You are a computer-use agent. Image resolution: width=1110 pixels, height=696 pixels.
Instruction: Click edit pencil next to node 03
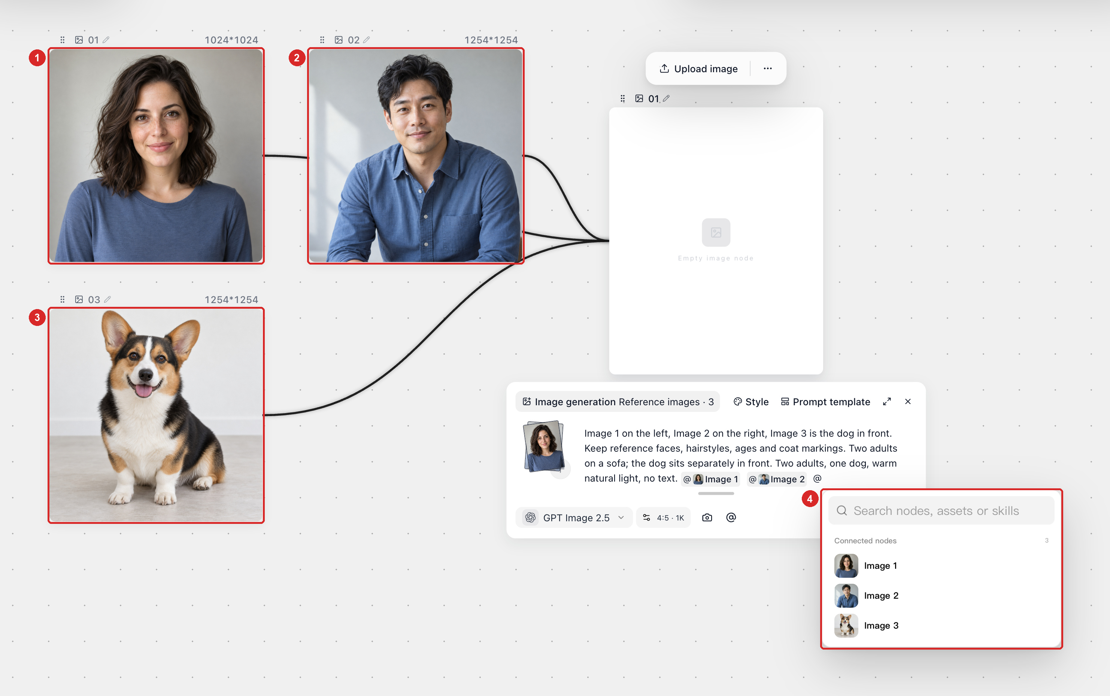pyautogui.click(x=107, y=300)
